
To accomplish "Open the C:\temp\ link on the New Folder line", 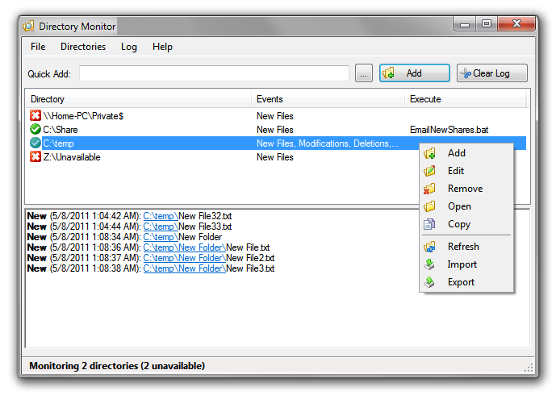I will point(161,237).
